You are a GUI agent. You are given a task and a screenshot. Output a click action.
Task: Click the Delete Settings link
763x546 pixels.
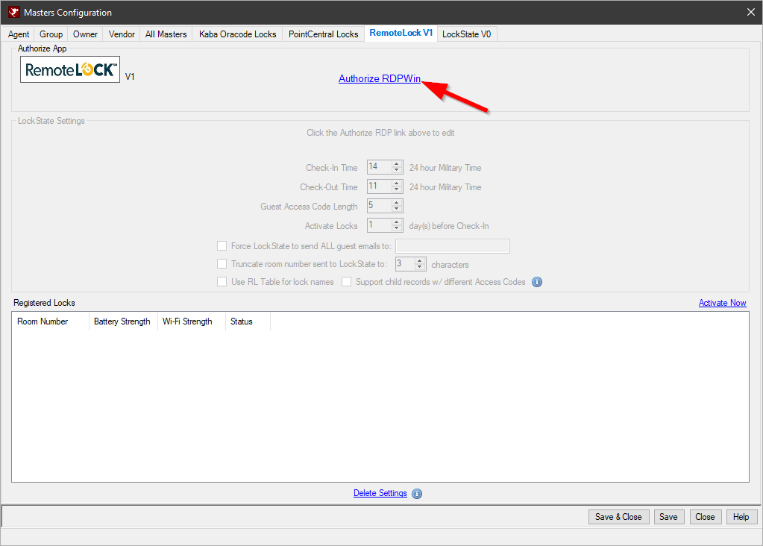coord(380,493)
